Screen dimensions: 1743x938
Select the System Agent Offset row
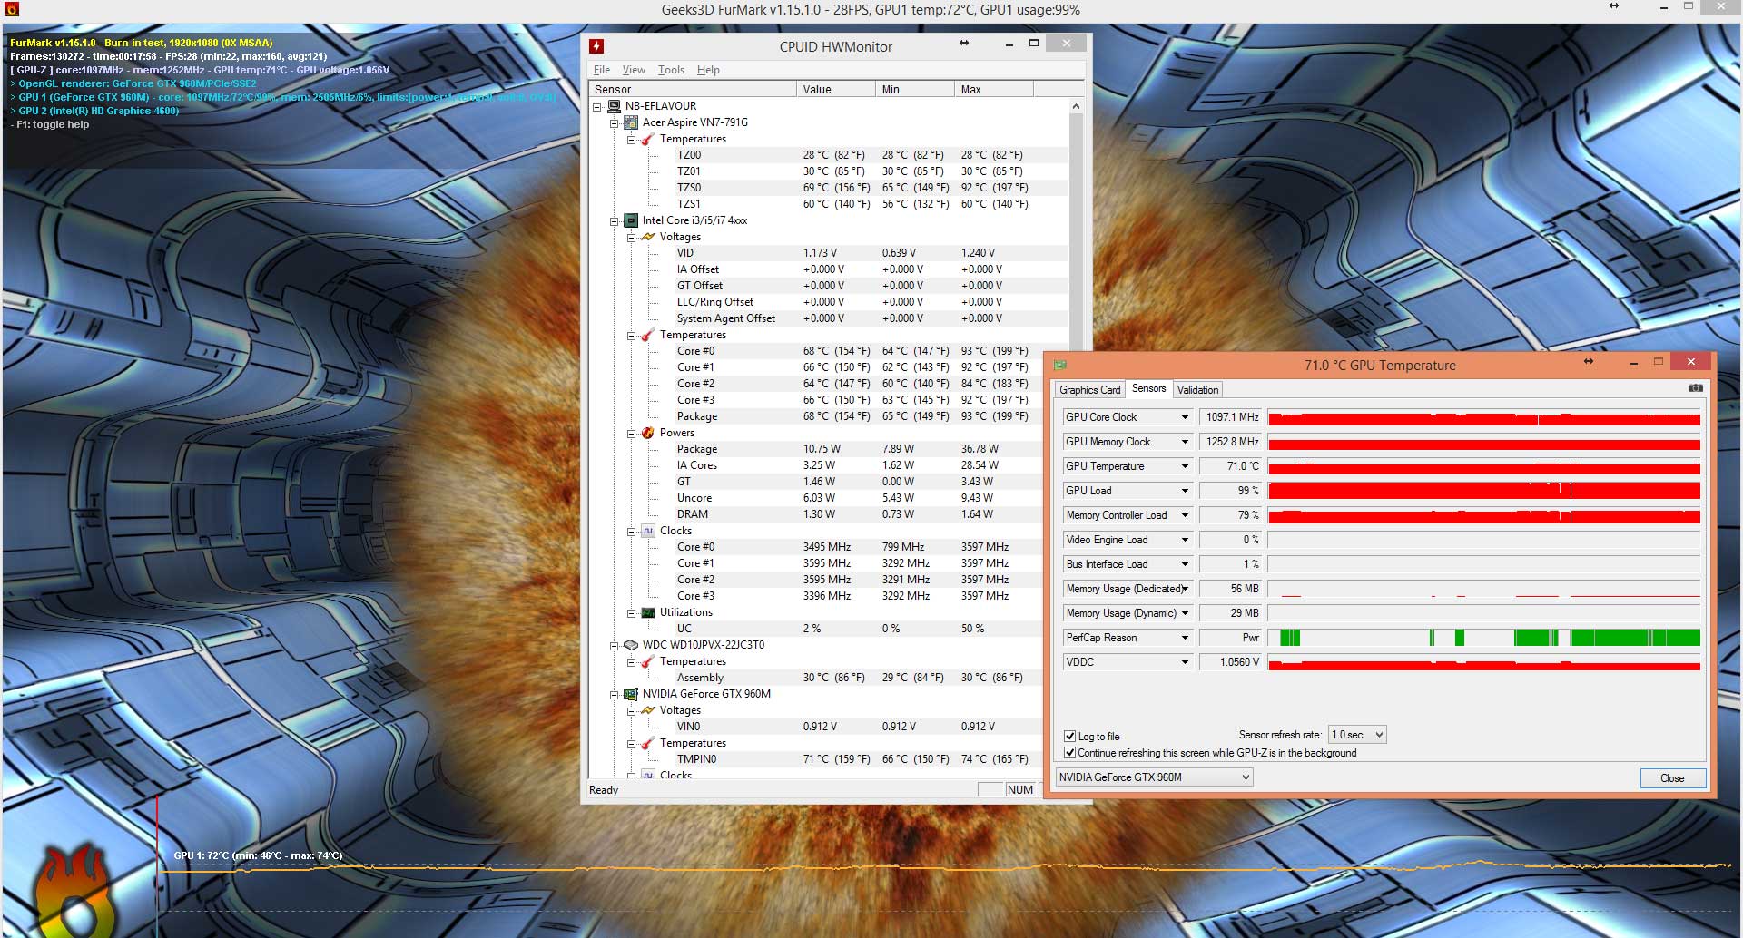[x=828, y=318]
